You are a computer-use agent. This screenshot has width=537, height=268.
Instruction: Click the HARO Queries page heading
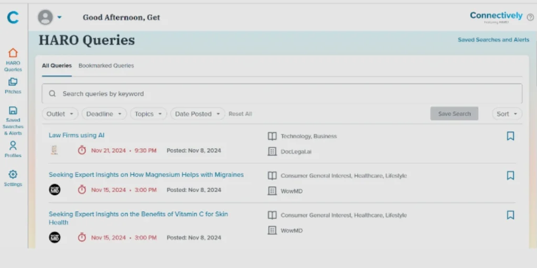pos(87,40)
